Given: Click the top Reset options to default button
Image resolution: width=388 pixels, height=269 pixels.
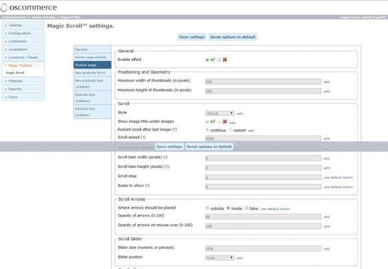Looking at the screenshot, I should [x=233, y=37].
